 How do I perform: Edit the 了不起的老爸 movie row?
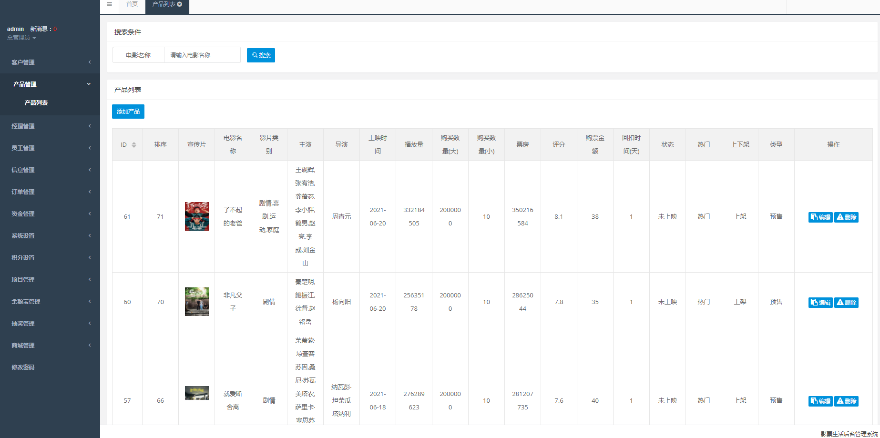[820, 217]
